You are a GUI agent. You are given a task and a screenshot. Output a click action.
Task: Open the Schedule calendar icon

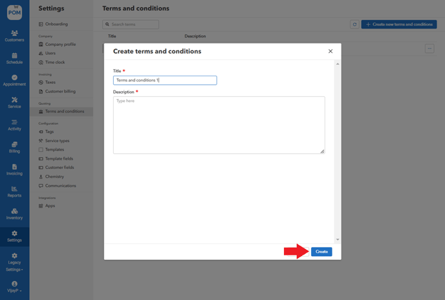pyautogui.click(x=14, y=58)
